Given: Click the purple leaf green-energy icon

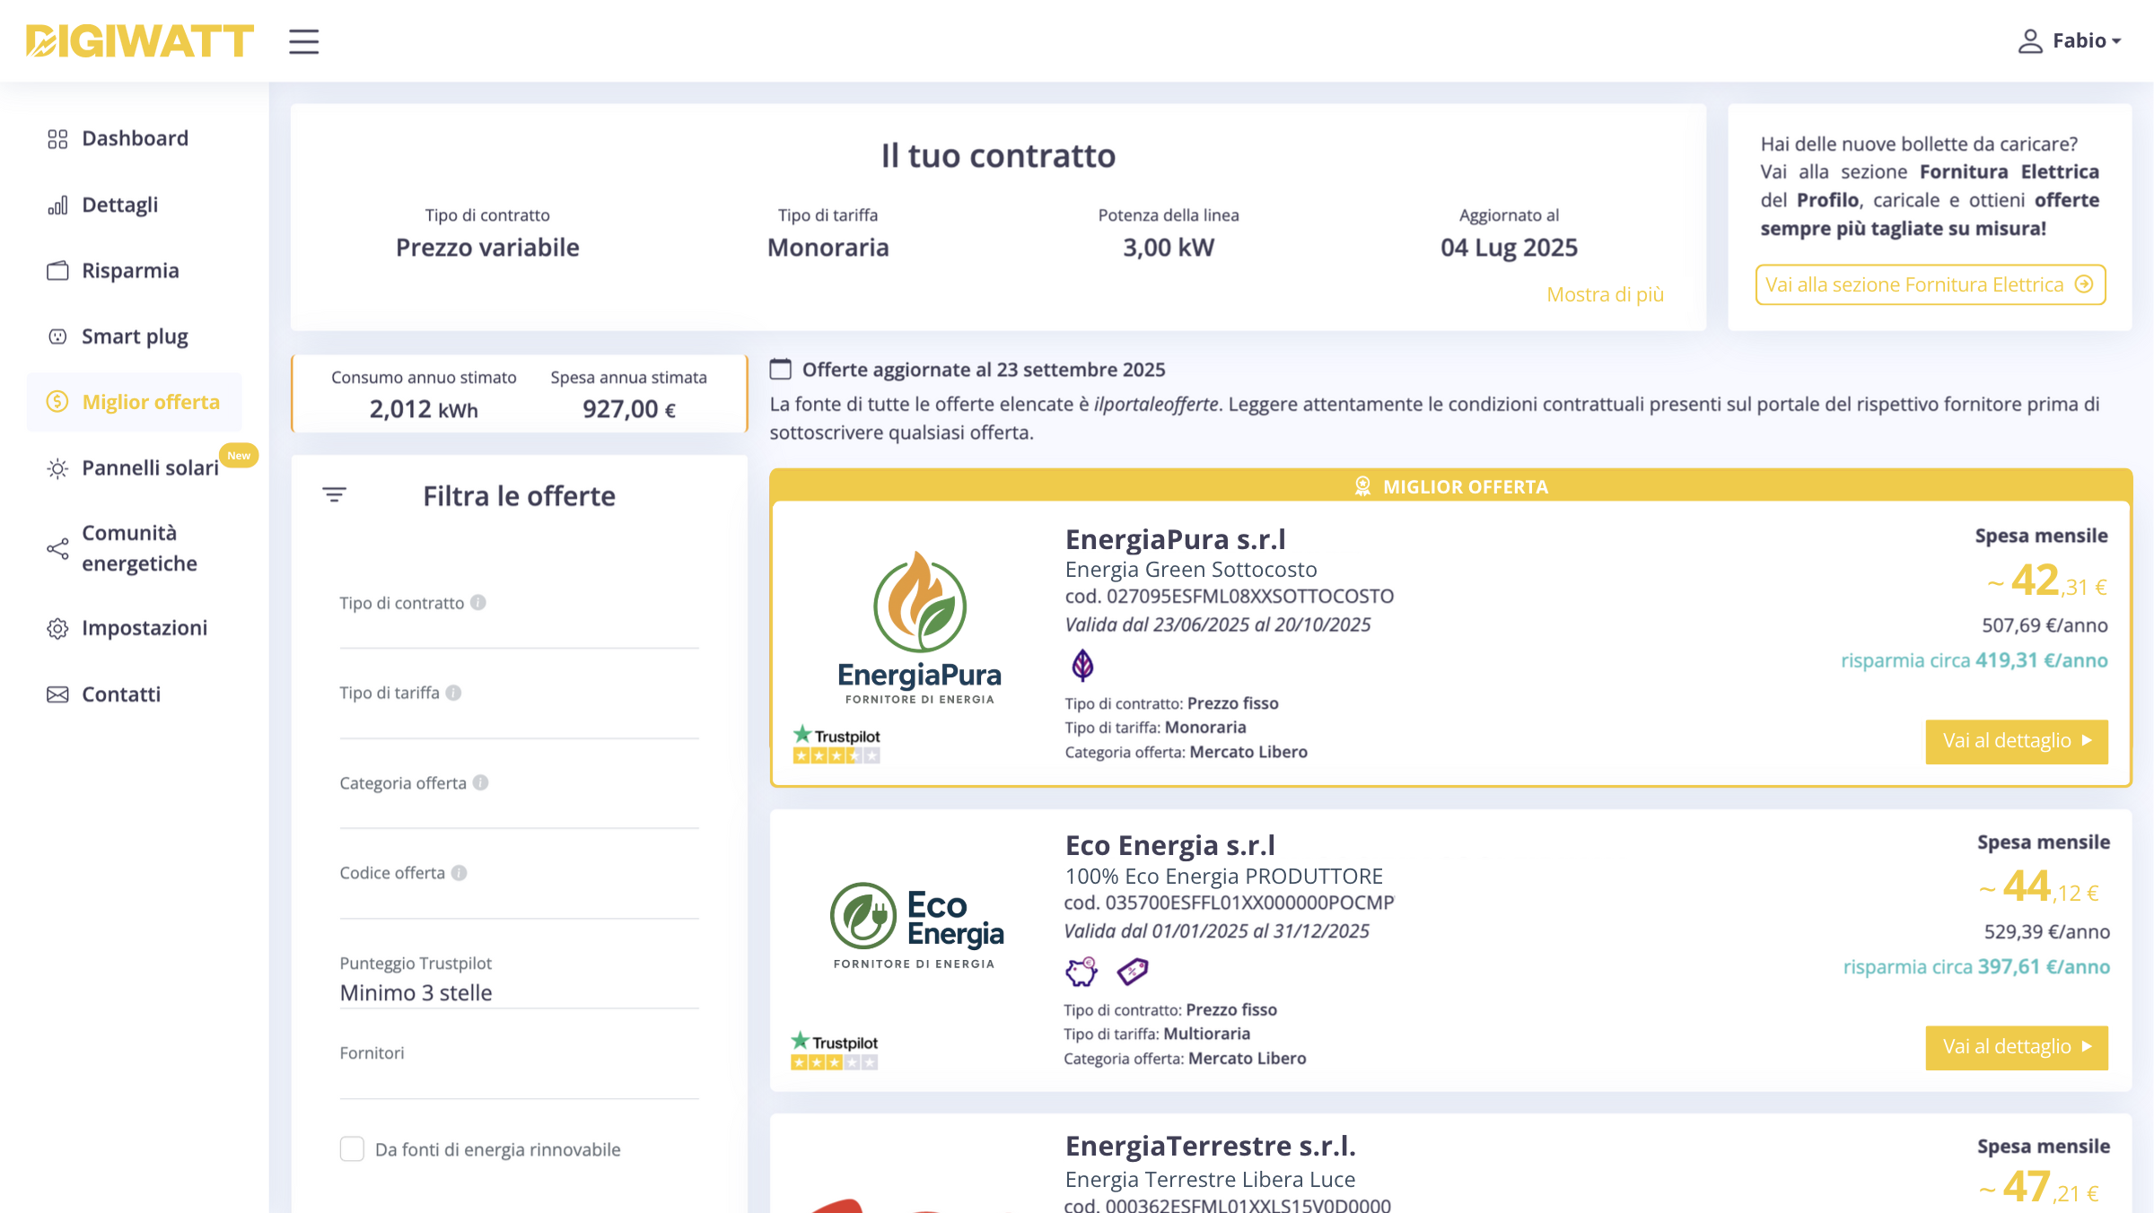Looking at the screenshot, I should coord(1082,666).
